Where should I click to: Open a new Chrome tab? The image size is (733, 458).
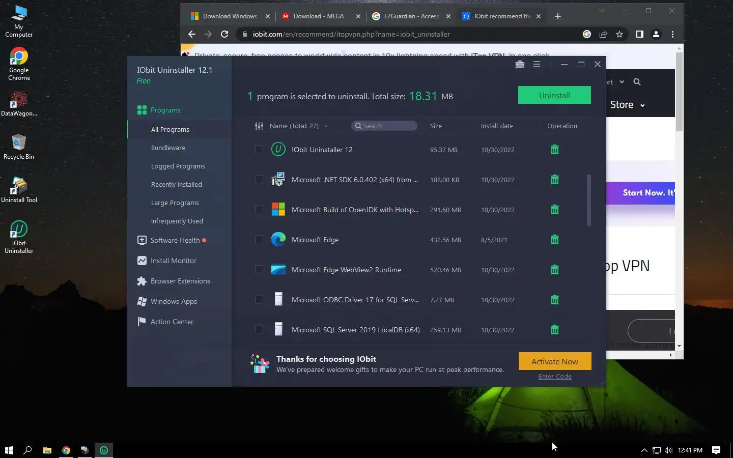tap(558, 16)
